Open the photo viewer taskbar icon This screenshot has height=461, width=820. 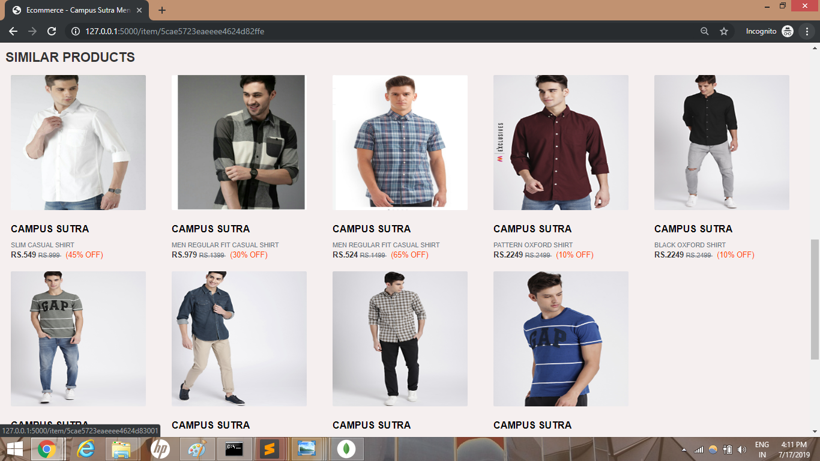(x=308, y=449)
